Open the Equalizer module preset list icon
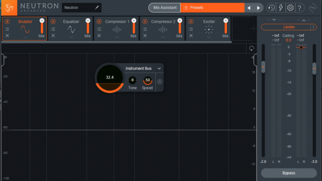This screenshot has height=181, width=322. pos(53,29)
